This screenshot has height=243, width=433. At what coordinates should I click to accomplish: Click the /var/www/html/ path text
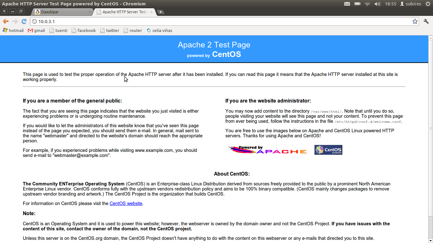point(326,111)
